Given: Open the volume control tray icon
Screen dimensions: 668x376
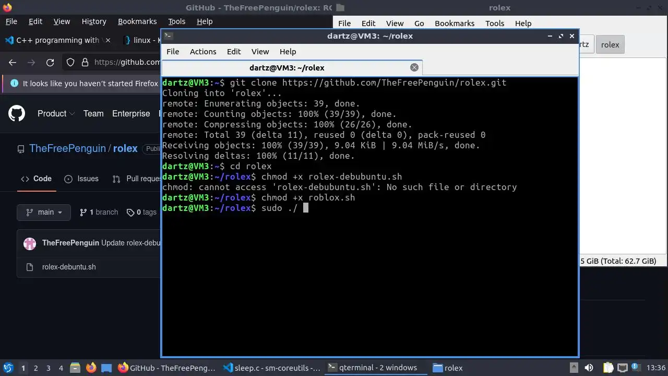Looking at the screenshot, I should (589, 368).
